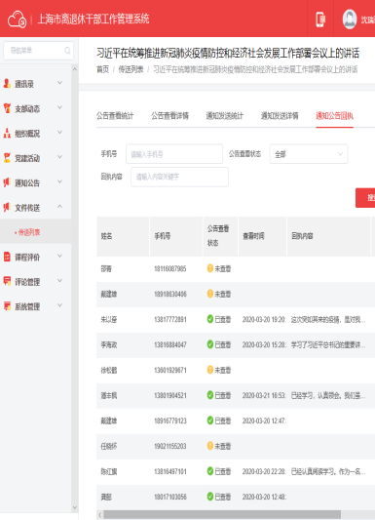This screenshot has height=520, width=375.
Task: Open the 党建活动 sidebar icon
Action: pos(7,157)
